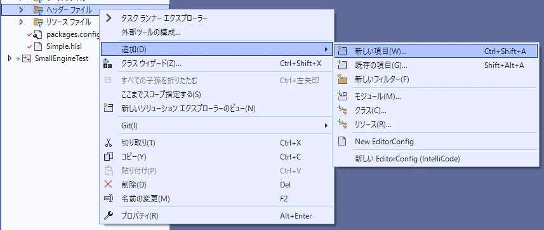Click the rename icon
Viewport: 544px width, 230px height.
(x=109, y=198)
